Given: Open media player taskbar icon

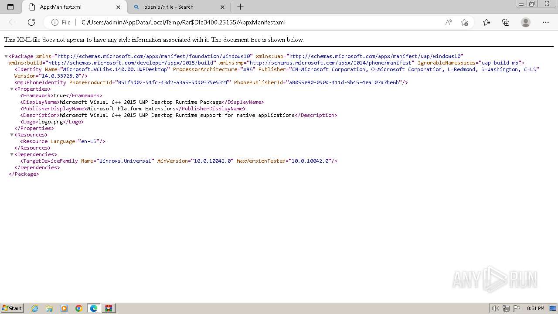Looking at the screenshot, I should point(64,308).
